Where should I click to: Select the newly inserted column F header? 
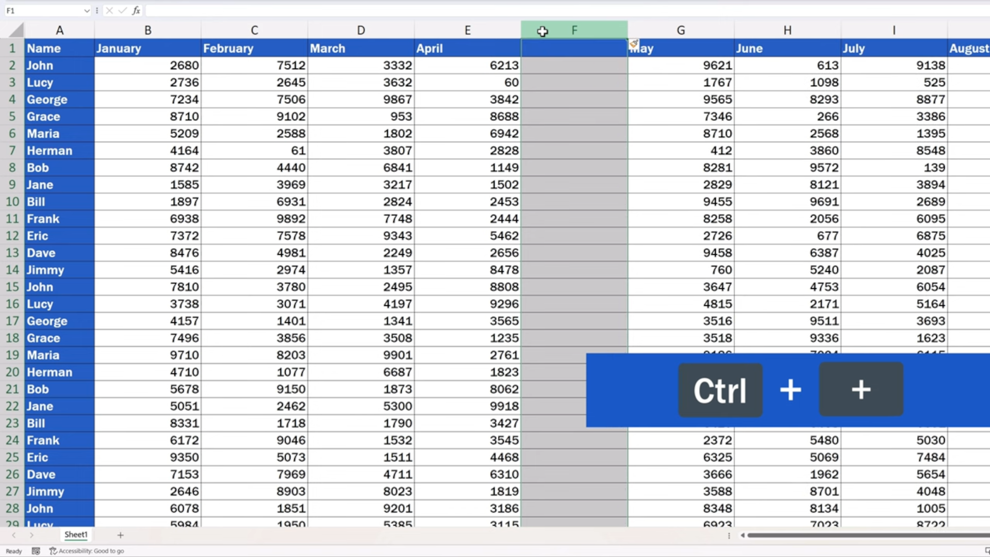coord(574,29)
